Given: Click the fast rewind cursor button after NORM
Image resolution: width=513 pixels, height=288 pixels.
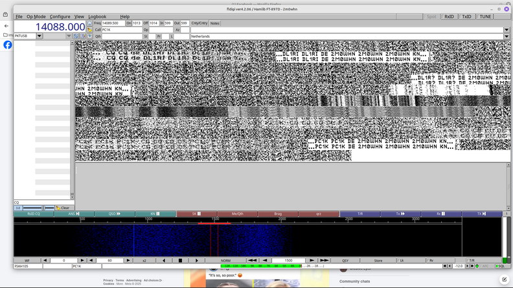Looking at the screenshot, I should click(x=252, y=261).
